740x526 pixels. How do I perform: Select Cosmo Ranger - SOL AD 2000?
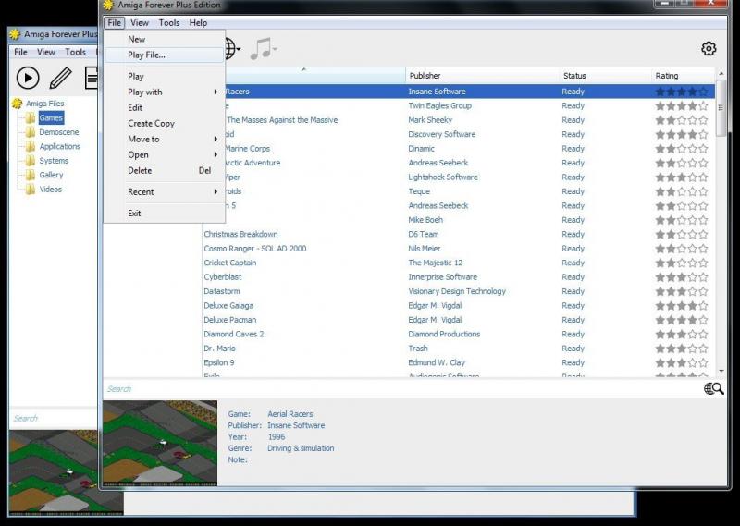[x=458, y=248]
